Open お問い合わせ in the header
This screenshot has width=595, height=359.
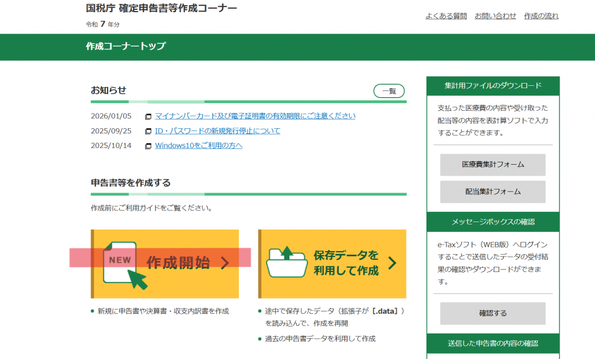pyautogui.click(x=495, y=16)
